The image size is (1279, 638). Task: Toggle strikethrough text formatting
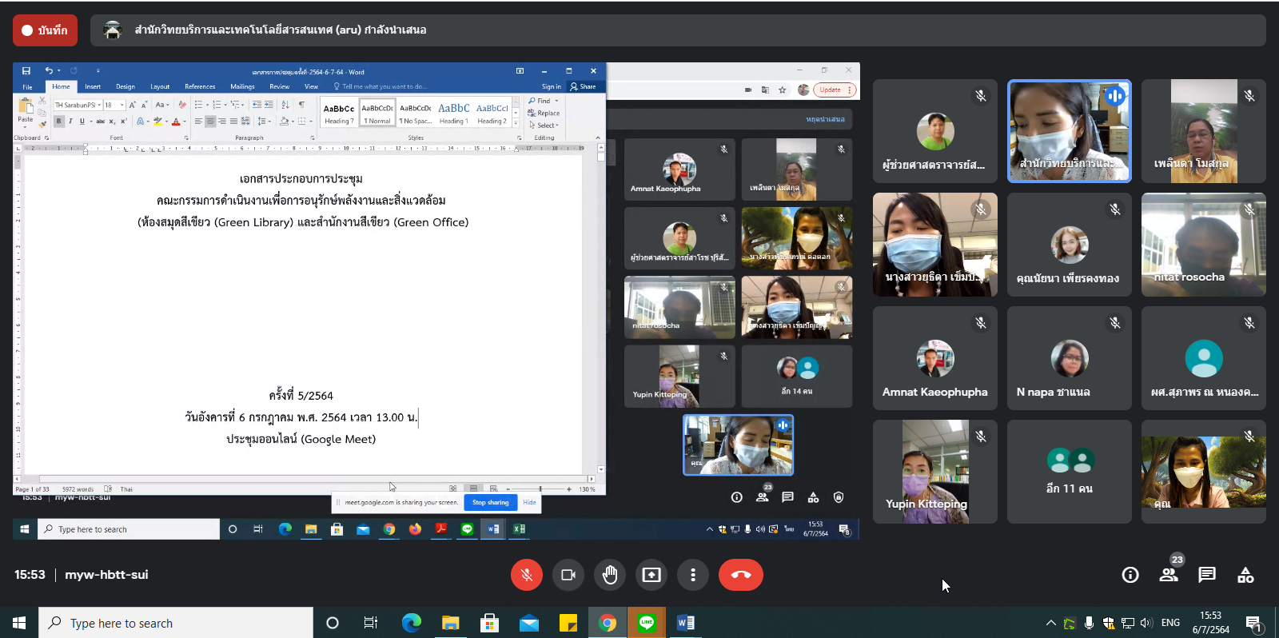tap(100, 122)
